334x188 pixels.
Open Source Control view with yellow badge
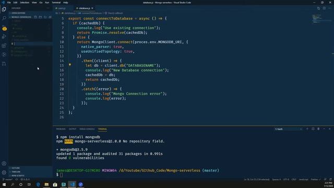coord(4,28)
